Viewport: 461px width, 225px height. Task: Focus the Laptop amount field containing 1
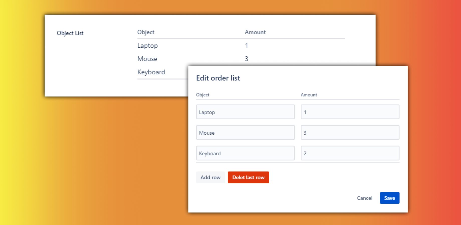350,112
